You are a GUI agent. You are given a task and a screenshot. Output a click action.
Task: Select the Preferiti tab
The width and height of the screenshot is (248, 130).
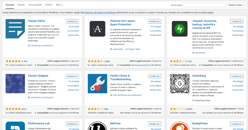49,5
